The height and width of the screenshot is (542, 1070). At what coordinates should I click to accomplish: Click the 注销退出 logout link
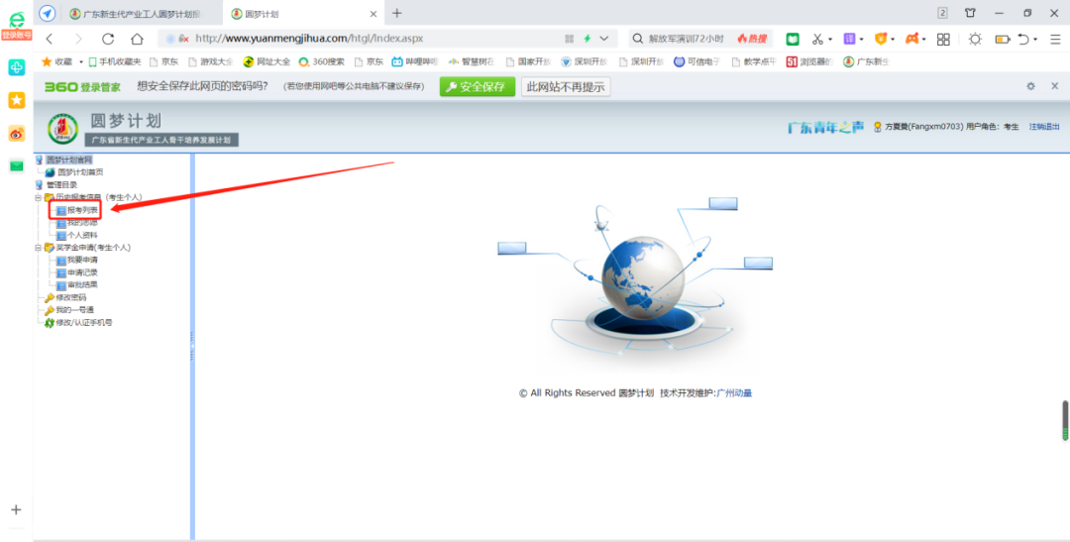point(1043,127)
